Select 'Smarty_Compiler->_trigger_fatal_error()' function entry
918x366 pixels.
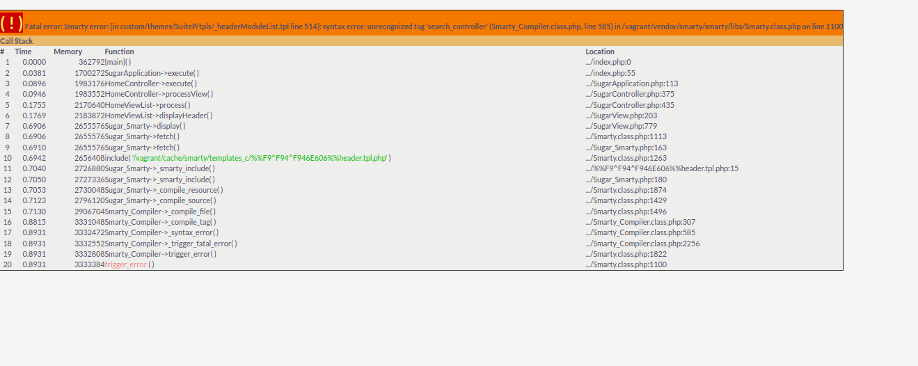pos(171,244)
